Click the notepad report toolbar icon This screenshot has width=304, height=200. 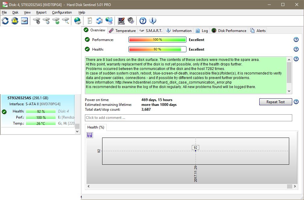click(x=89, y=21)
